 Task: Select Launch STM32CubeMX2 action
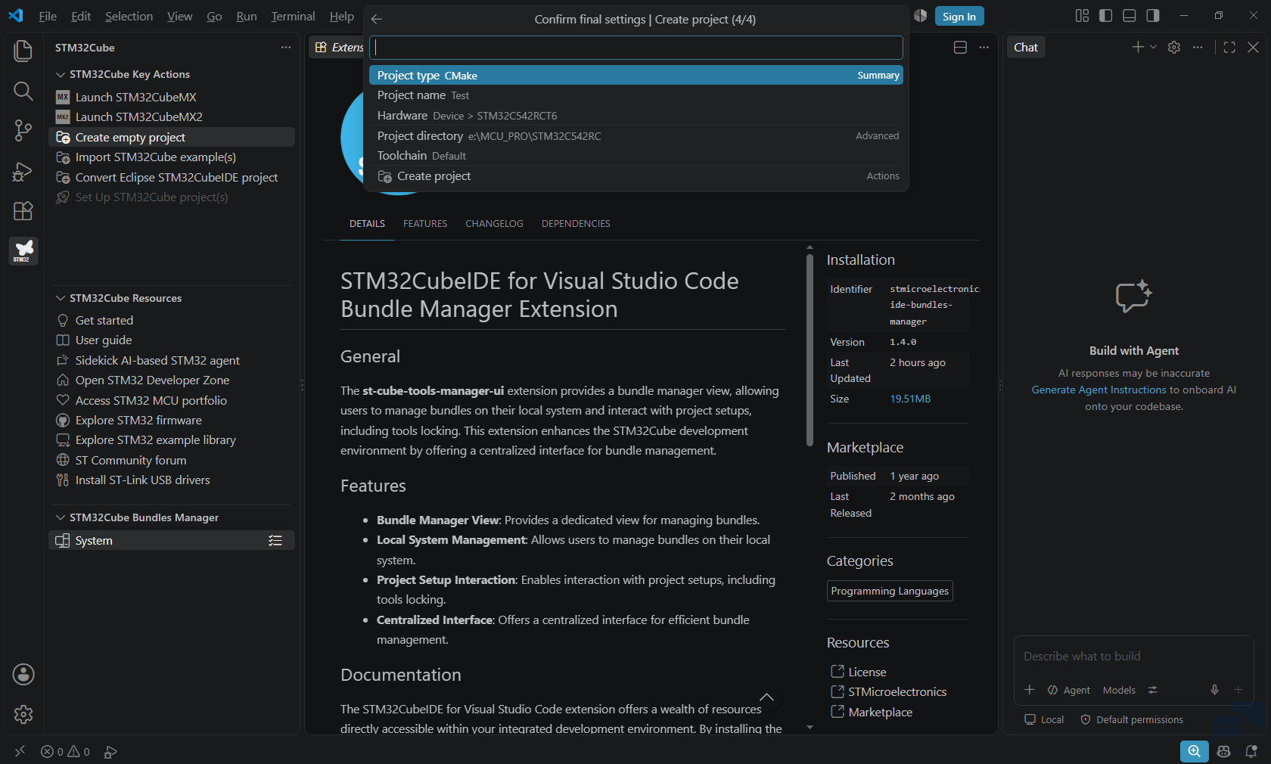[139, 116]
